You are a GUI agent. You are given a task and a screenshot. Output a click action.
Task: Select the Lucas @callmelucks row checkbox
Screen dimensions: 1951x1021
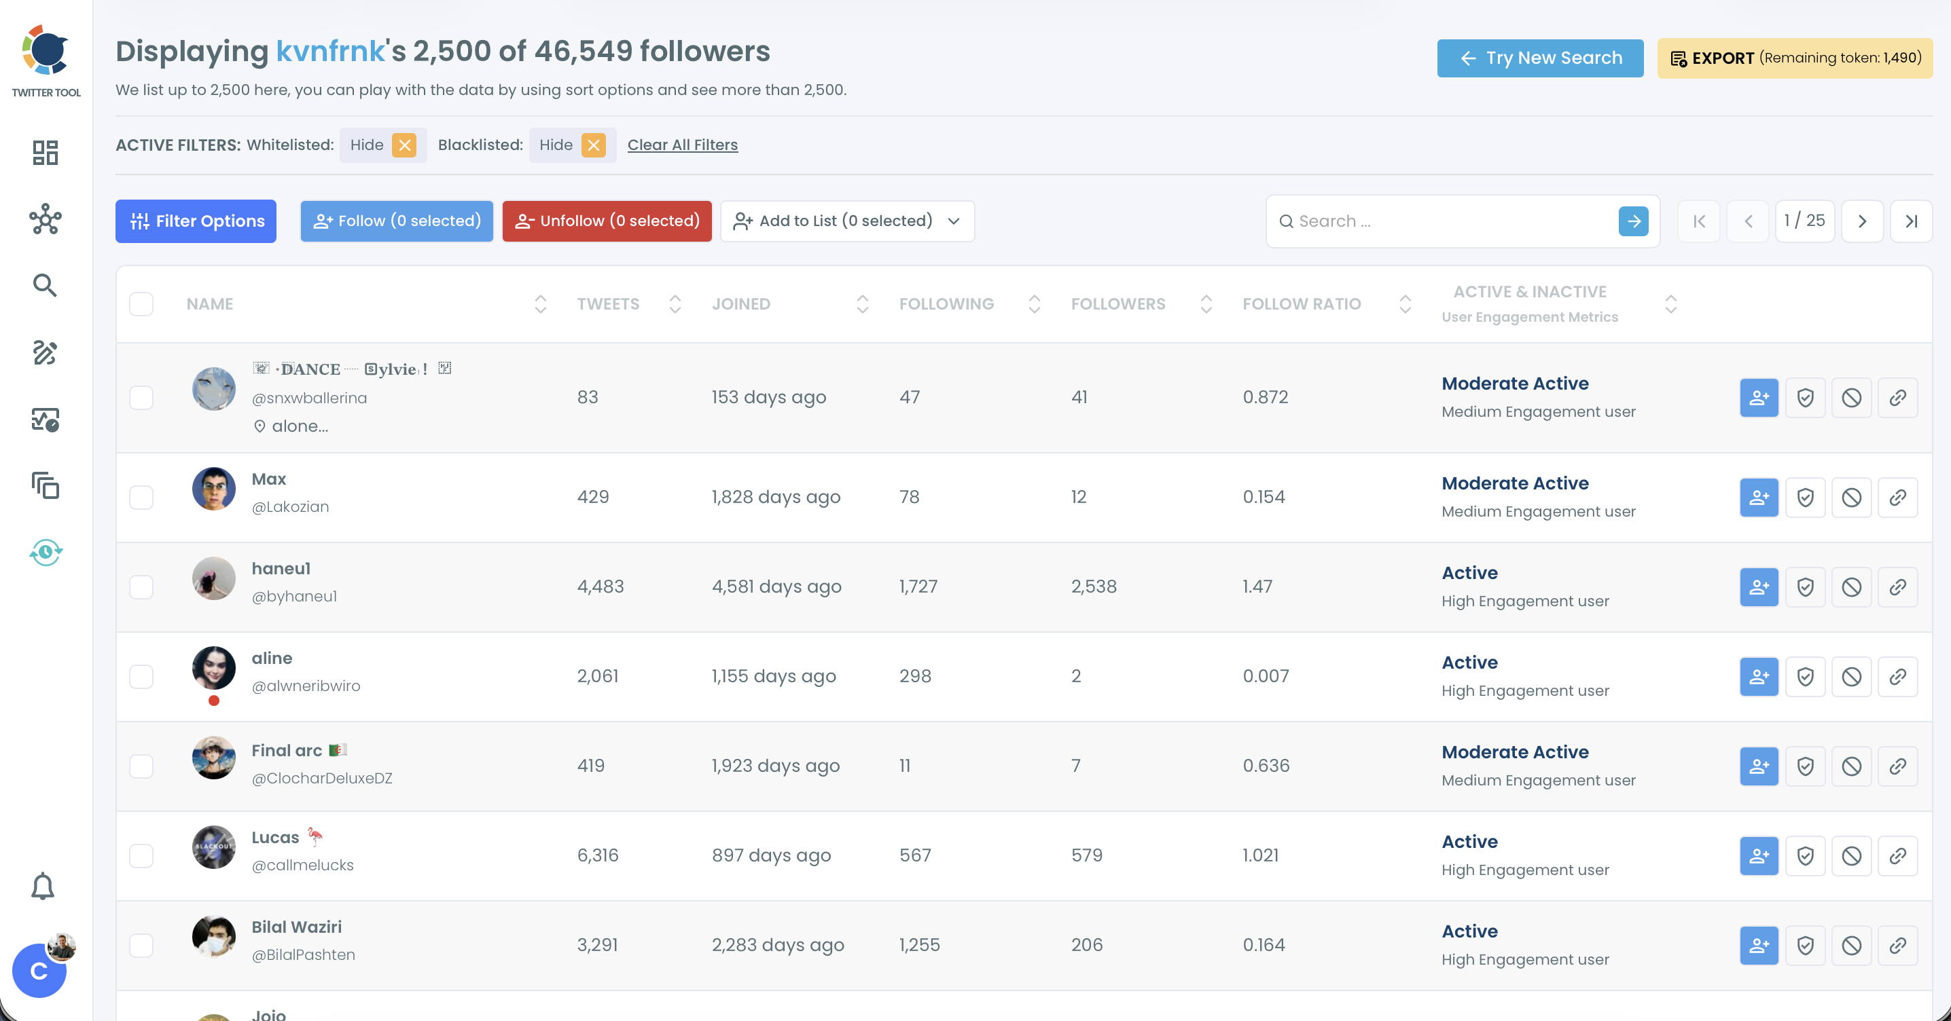(141, 856)
